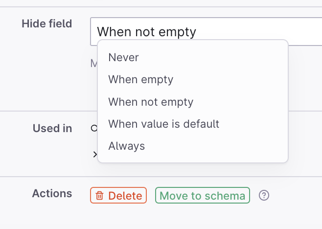Image resolution: width=322 pixels, height=229 pixels.
Task: Click the 'Used in' label
Action: [x=52, y=129]
